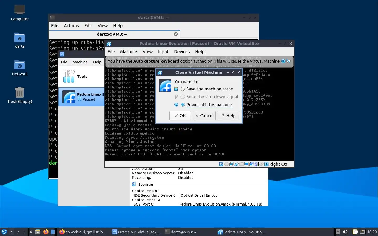Click the [Optical Drive] Empty entry

pyautogui.click(x=198, y=195)
